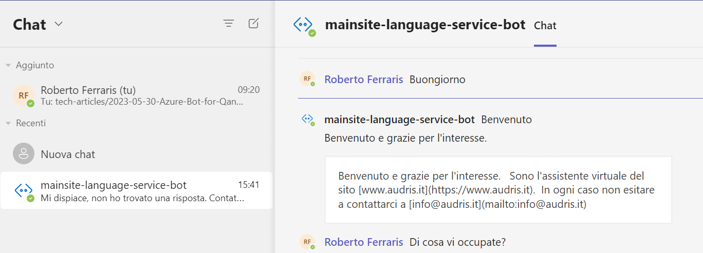
Task: Click the 09:20 timestamp in chat list
Action: 249,90
